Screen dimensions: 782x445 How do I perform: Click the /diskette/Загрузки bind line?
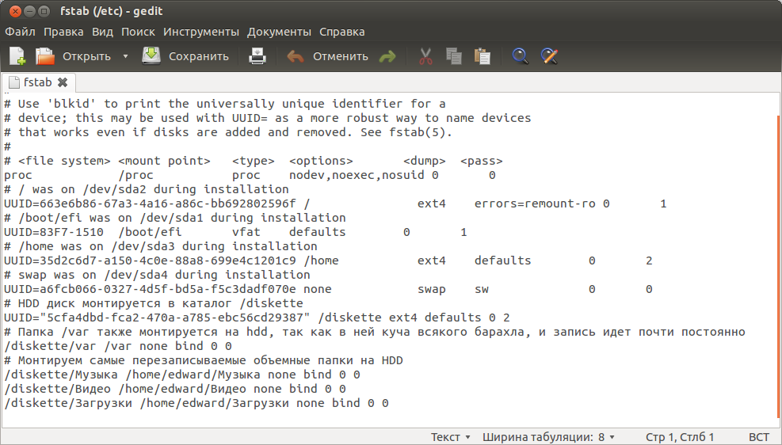[196, 403]
